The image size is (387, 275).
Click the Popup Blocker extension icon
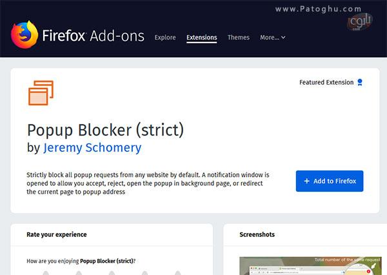point(41,93)
